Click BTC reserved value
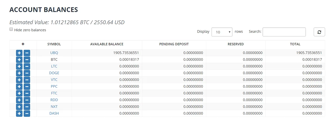This screenshot has width=335, height=120. 253,59
